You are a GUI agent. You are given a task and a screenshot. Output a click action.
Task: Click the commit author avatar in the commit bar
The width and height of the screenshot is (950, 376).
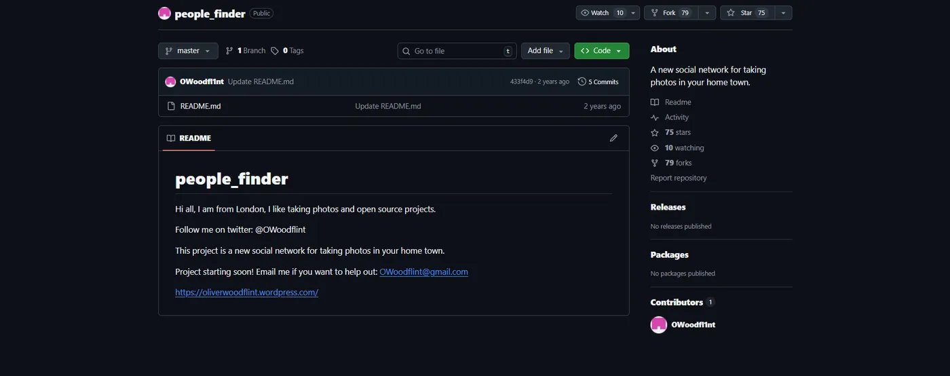tap(170, 81)
